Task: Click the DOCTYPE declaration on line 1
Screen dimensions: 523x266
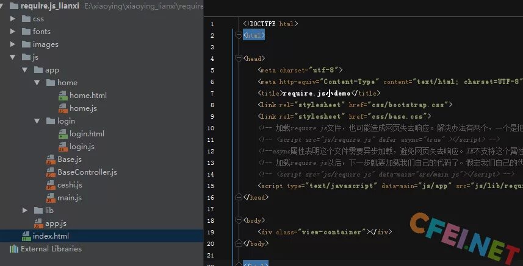Action: [270, 24]
